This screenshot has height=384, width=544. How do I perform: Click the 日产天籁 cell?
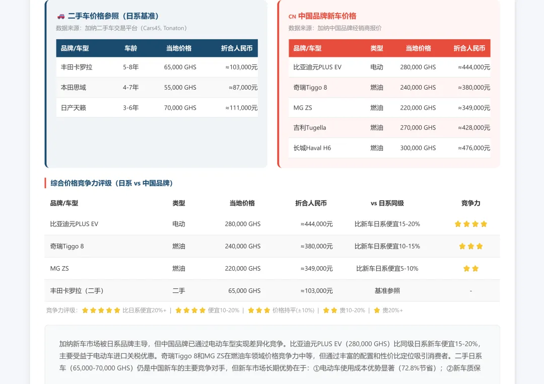coord(73,108)
